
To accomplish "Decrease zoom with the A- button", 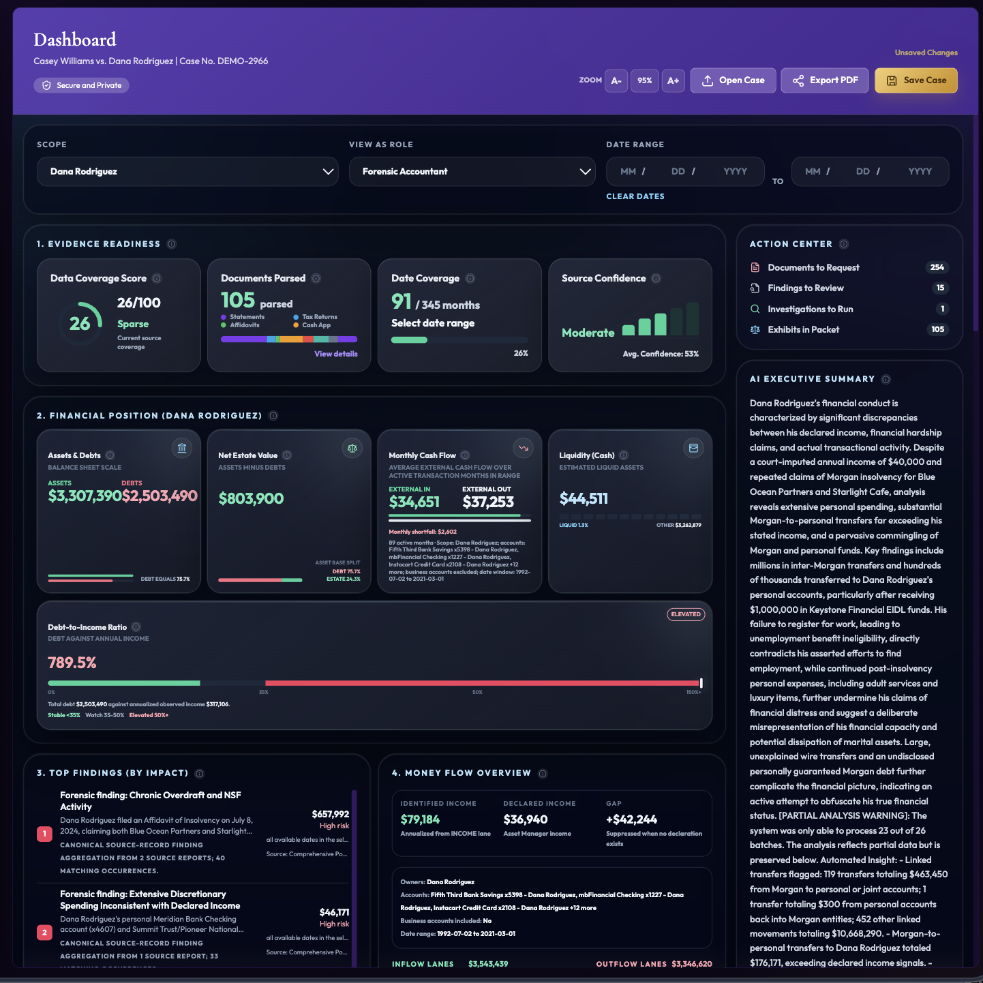I will click(616, 80).
